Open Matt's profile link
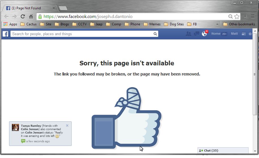259x158 pixels. click(234, 34)
